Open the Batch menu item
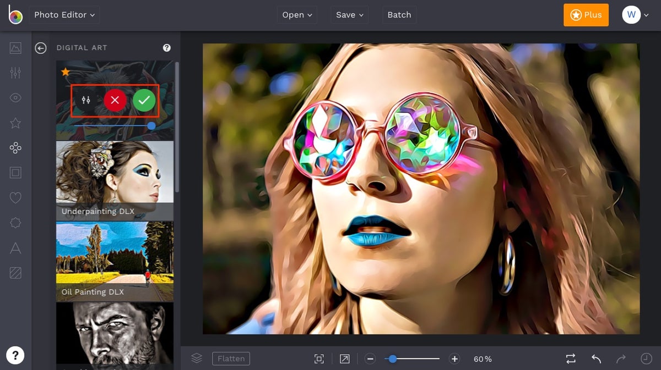Screen dimensions: 661x370 (x=399, y=15)
